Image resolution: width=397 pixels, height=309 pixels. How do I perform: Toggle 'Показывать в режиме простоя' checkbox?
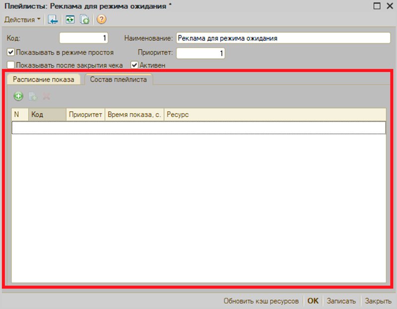pos(10,53)
